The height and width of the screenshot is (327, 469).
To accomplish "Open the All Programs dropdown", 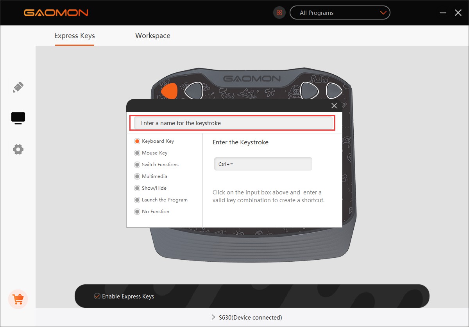I will tap(340, 13).
